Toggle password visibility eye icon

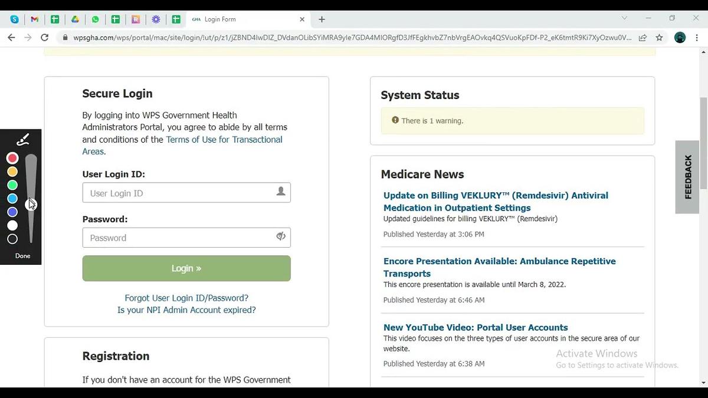(281, 236)
